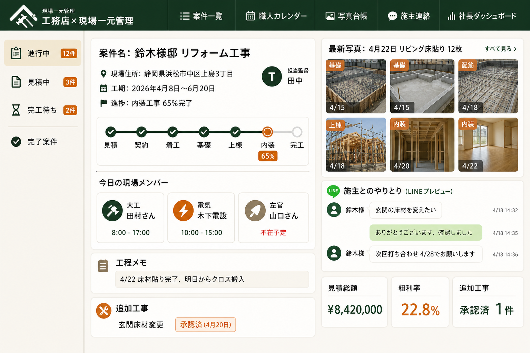Viewport: 530px width, 353px height.
Task: Open the 4/22 内装 photo thumbnail
Action: coord(488,145)
